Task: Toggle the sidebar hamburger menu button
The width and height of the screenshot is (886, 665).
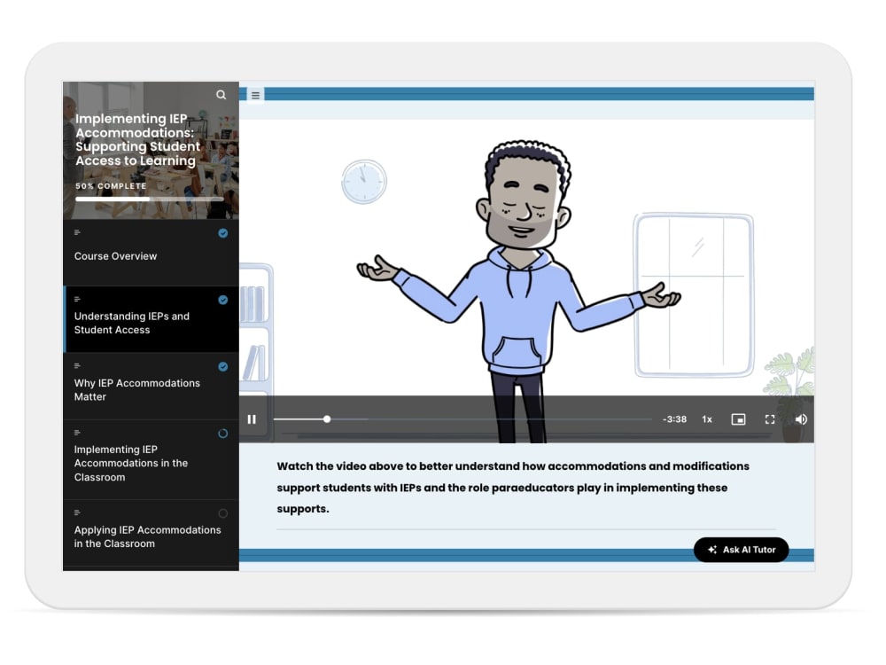Action: point(255,95)
